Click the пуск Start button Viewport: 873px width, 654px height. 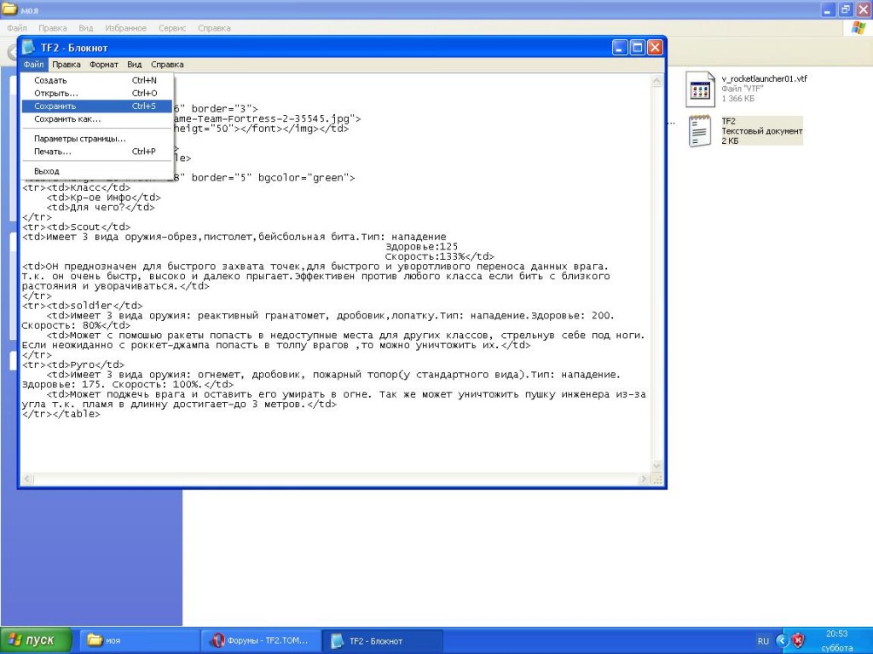point(36,640)
